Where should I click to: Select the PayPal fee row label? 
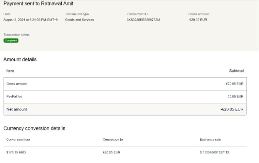(x=15, y=96)
